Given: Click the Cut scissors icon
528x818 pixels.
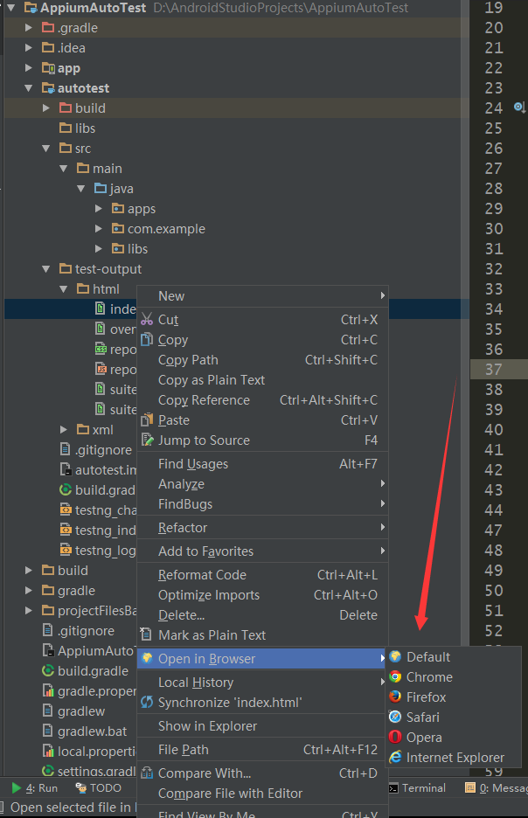Looking at the screenshot, I should 147,320.
